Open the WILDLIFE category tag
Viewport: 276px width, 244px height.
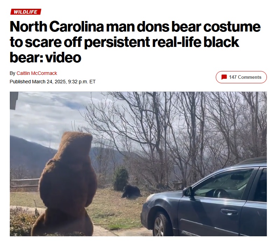[x=26, y=12]
